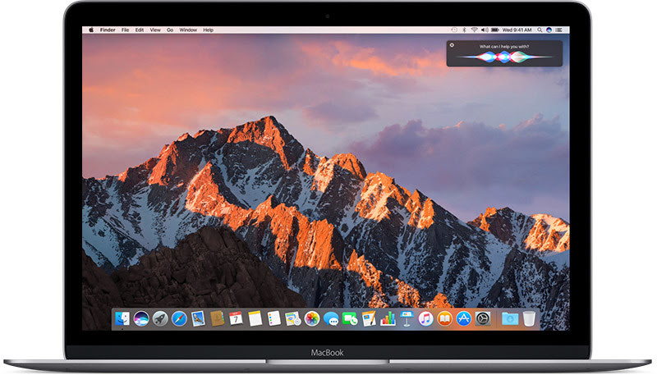
Task: Open iTunes music note icon in Dock
Action: (x=425, y=319)
